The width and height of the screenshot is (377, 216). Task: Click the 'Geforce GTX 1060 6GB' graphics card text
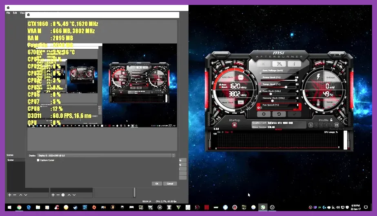(x=280, y=123)
